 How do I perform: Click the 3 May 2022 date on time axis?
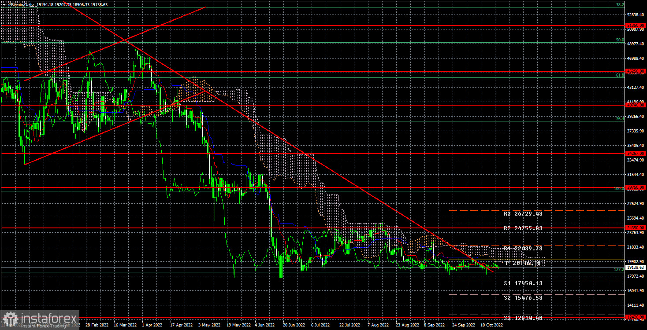tap(209, 326)
